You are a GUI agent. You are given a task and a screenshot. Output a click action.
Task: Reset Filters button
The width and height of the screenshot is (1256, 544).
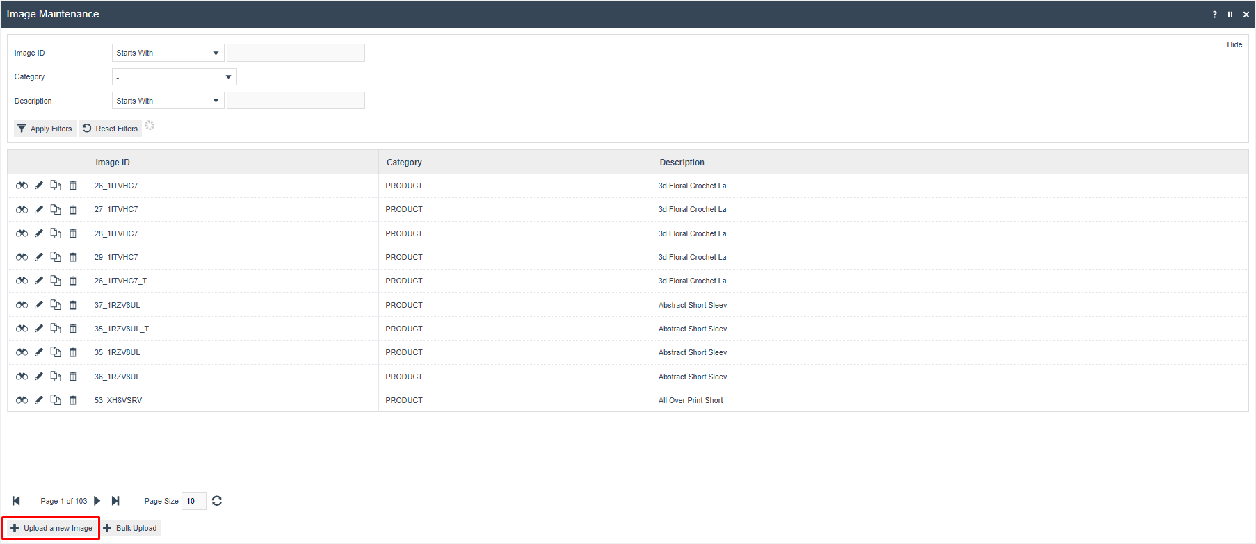(x=110, y=129)
